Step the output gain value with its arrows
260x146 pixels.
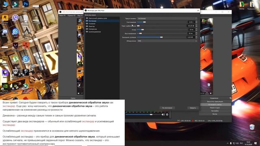pos(196,37)
